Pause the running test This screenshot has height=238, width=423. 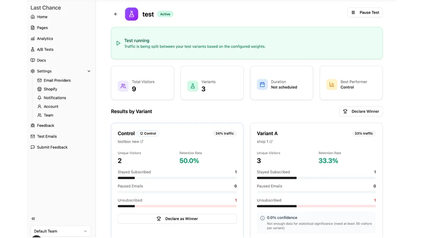click(x=365, y=12)
